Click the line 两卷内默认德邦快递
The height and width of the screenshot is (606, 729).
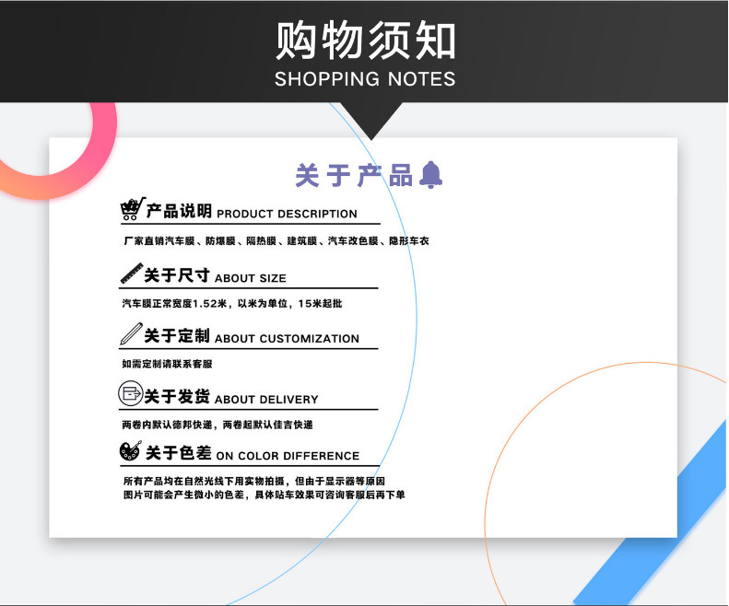point(218,425)
